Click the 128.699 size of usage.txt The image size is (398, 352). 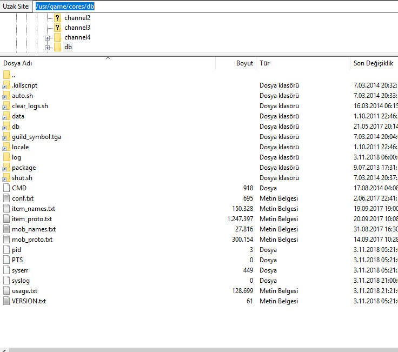click(243, 291)
